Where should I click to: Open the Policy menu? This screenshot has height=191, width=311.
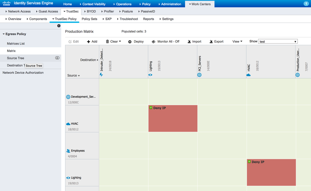tap(145, 4)
